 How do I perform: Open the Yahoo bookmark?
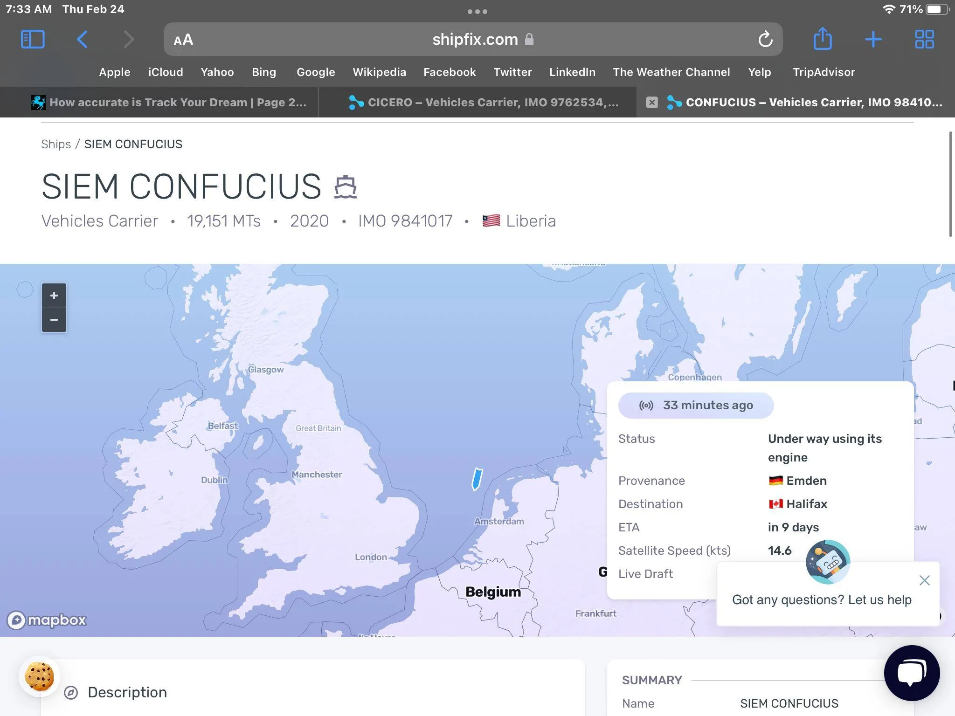217,72
